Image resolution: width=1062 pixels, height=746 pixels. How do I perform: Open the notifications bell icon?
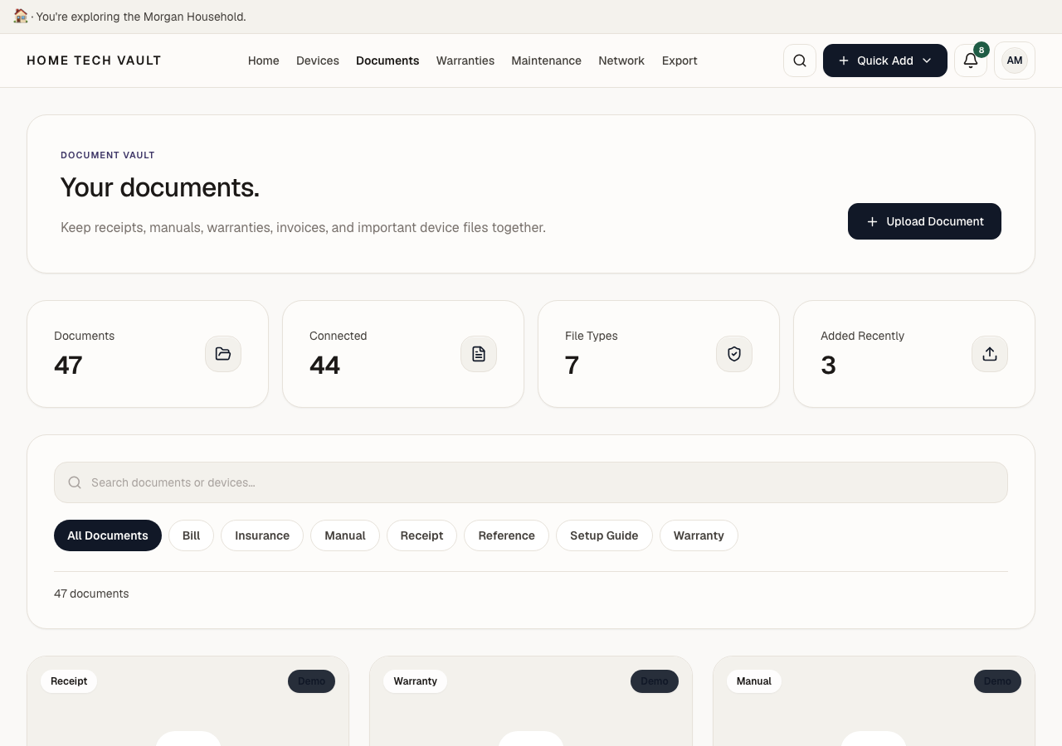971,61
